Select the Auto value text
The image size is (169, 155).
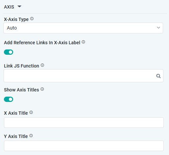[12, 28]
